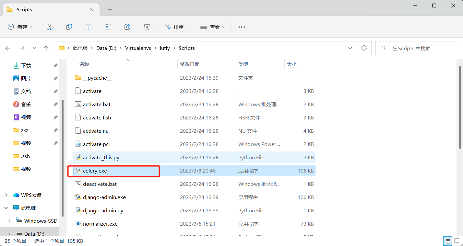Select the celery.exe file icon
The width and height of the screenshot is (463, 246).
pyautogui.click(x=78, y=171)
